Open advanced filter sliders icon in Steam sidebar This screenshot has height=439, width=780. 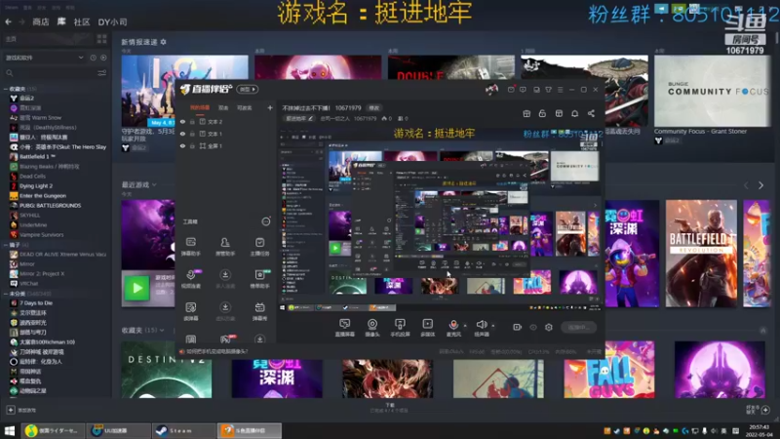pos(101,73)
